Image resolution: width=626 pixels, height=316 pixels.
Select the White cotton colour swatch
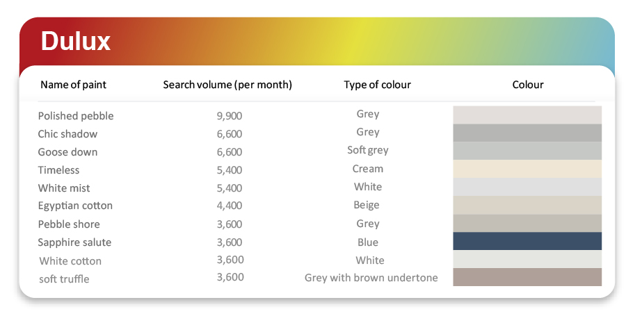[x=527, y=259]
